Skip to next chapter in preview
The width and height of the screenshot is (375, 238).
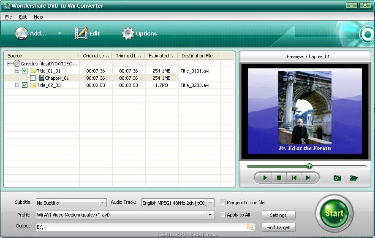pos(308,178)
